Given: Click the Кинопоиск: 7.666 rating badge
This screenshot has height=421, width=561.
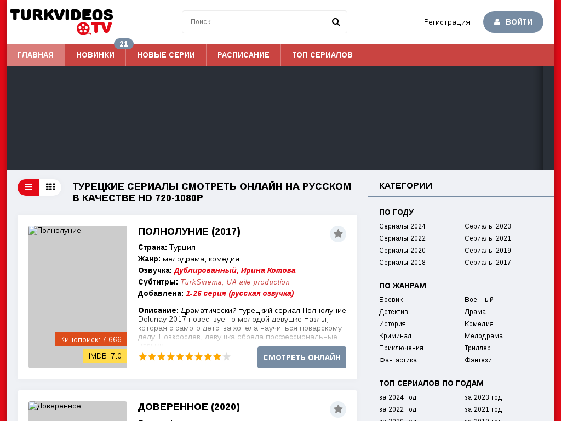Looking at the screenshot, I should point(91,339).
